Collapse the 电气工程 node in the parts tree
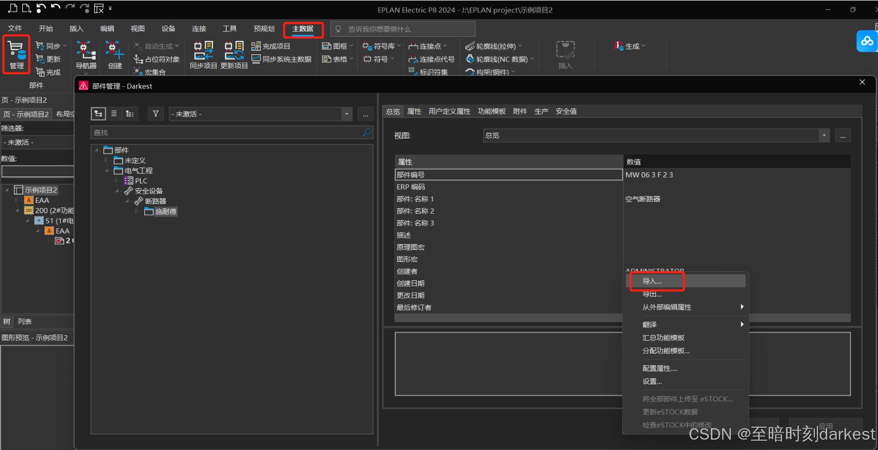The height and width of the screenshot is (450, 878). tap(107, 170)
